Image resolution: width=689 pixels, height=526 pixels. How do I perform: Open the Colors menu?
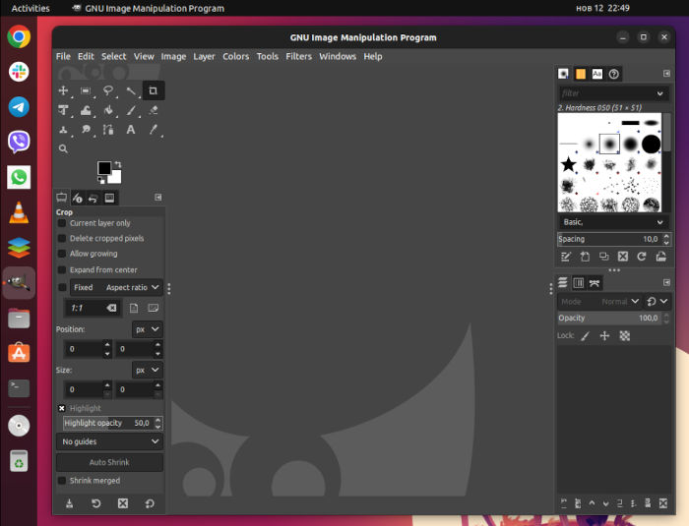click(x=235, y=56)
